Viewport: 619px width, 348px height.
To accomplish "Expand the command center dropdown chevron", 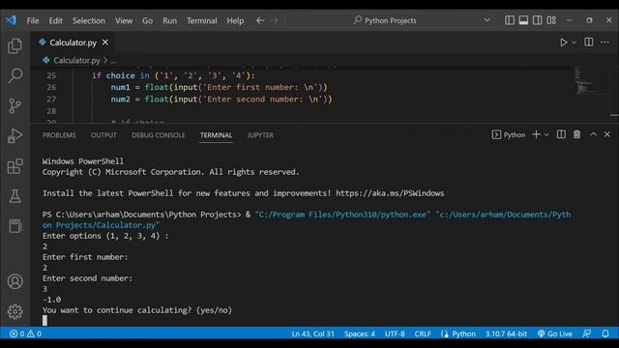I will (x=486, y=20).
